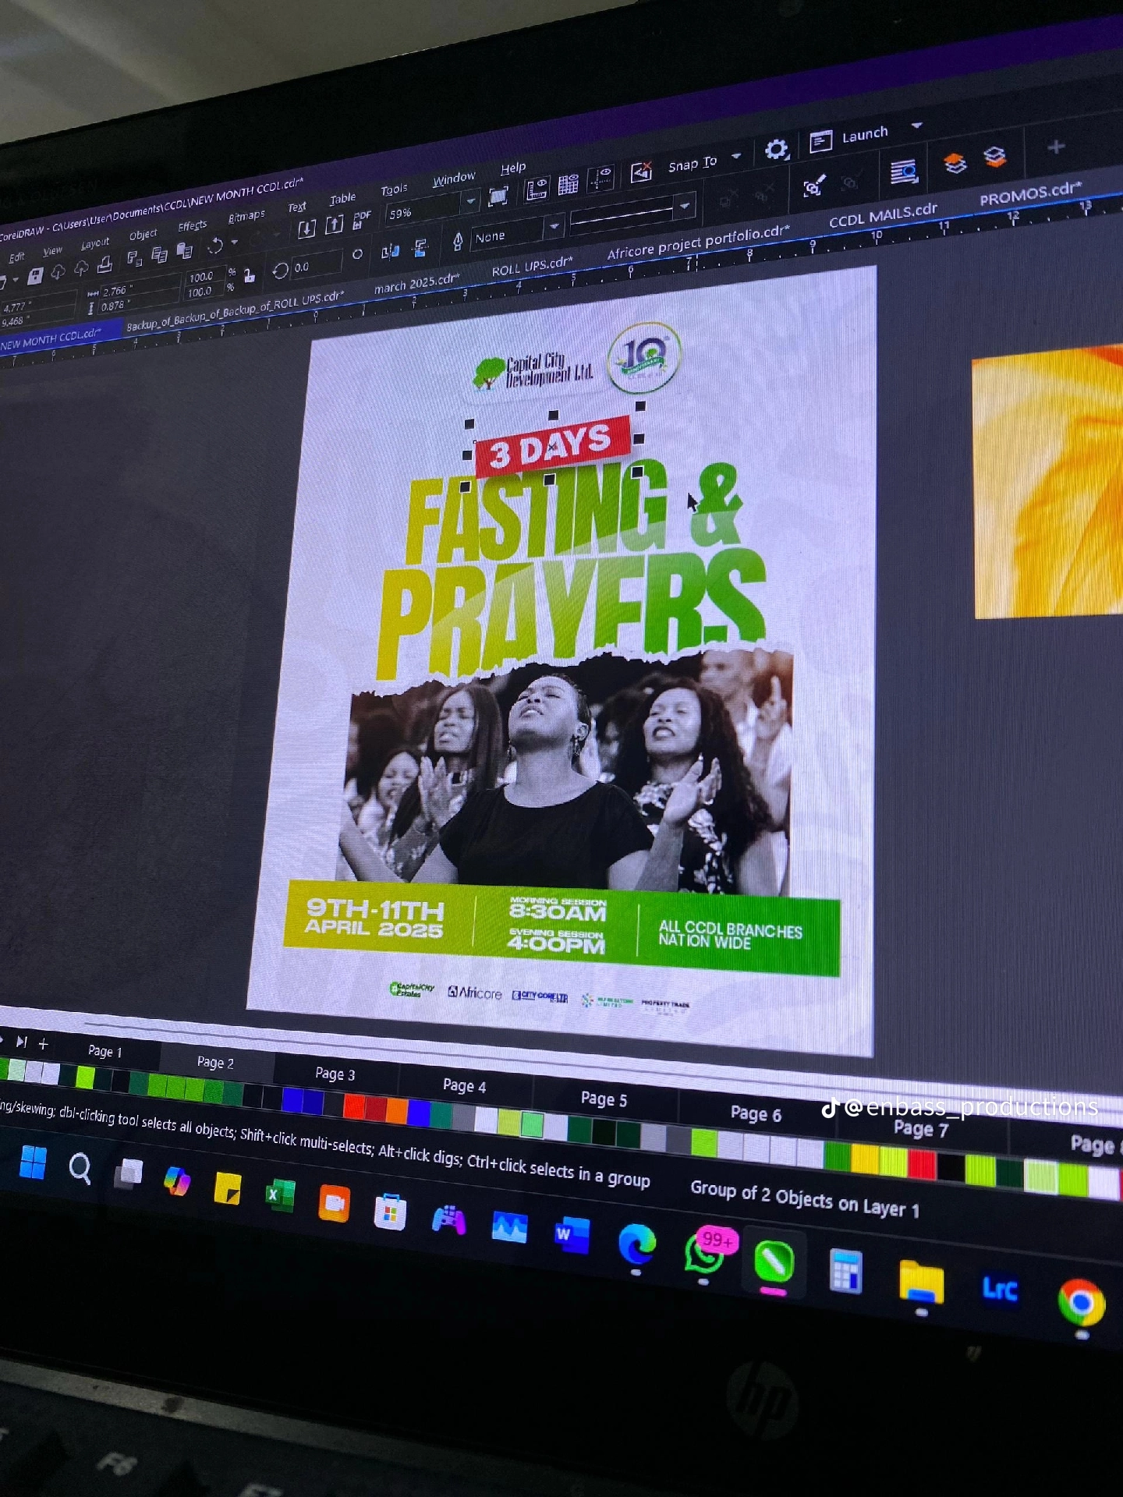Viewport: 1123px width, 1497px height.
Task: Click the Paste clipboard icon
Action: click(185, 250)
